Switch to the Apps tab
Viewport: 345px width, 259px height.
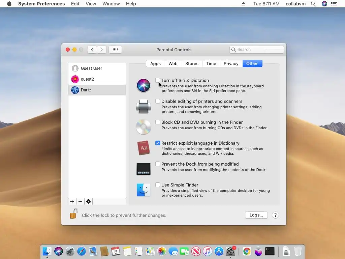pos(155,64)
